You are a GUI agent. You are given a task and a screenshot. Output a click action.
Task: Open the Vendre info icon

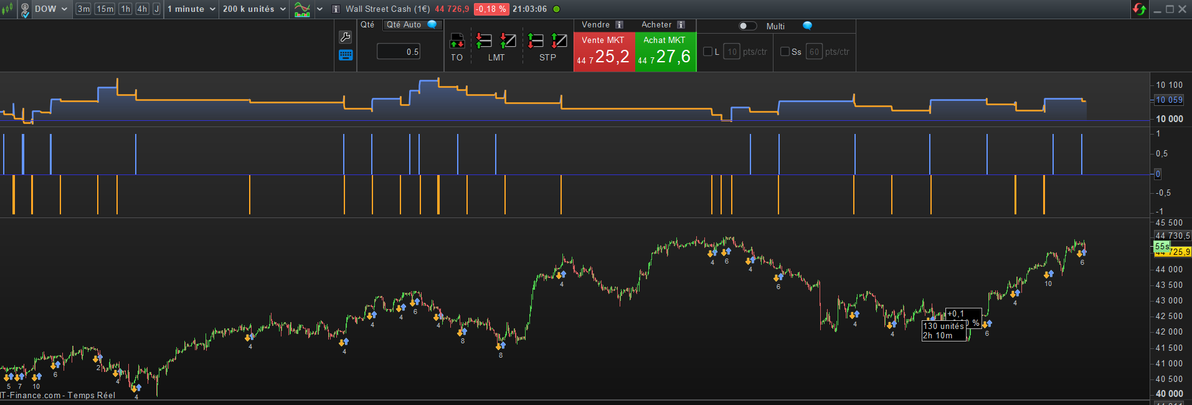tap(619, 25)
